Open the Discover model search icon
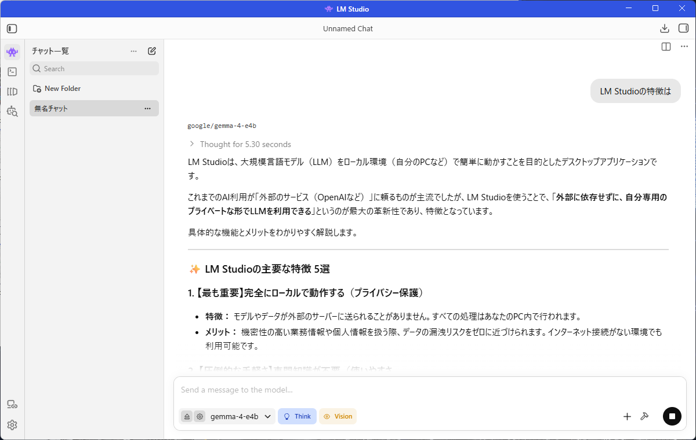This screenshot has width=696, height=440. 12,111
